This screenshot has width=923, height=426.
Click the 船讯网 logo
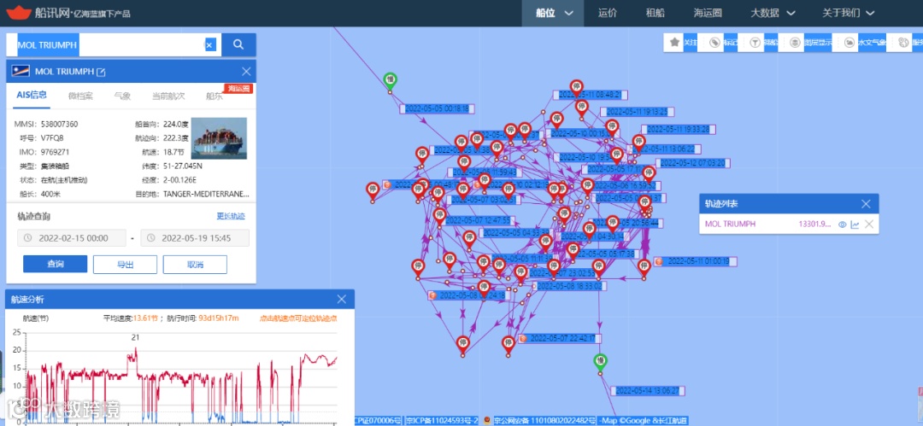(x=68, y=12)
